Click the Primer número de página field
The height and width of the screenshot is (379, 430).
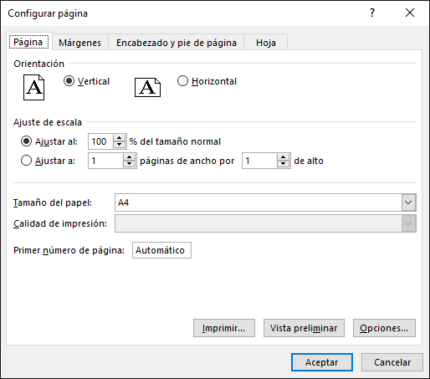click(161, 250)
